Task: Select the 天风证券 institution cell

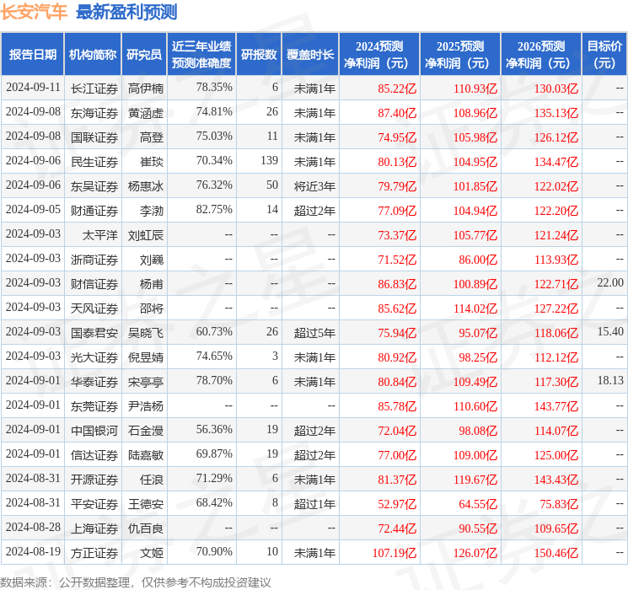Action: [94, 308]
